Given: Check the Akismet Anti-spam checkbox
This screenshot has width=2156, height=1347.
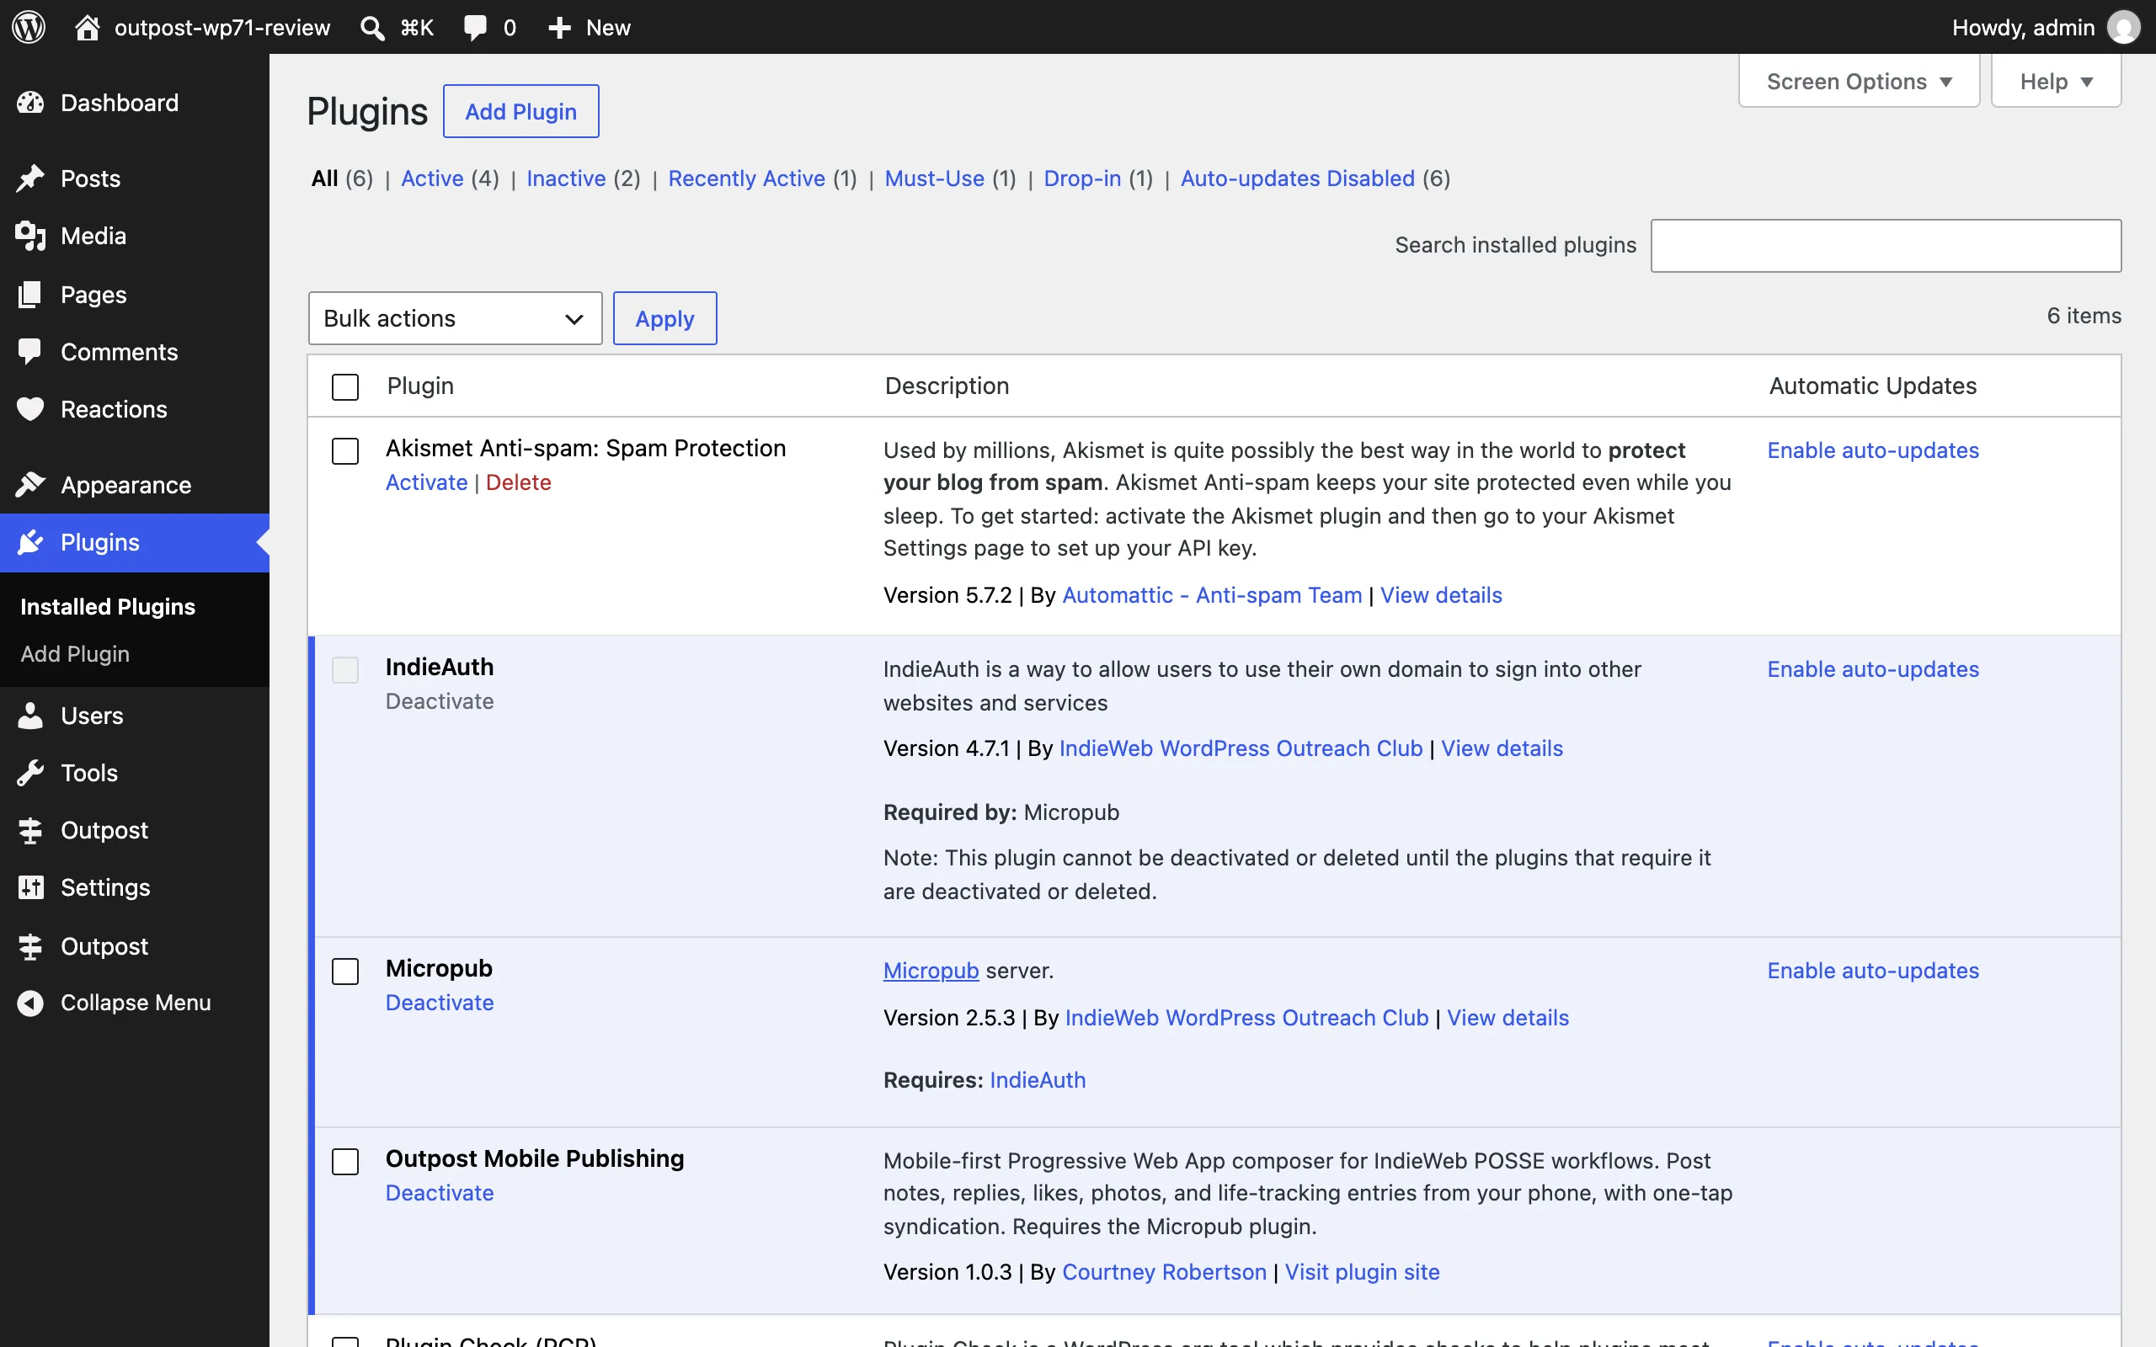Looking at the screenshot, I should pos(344,450).
